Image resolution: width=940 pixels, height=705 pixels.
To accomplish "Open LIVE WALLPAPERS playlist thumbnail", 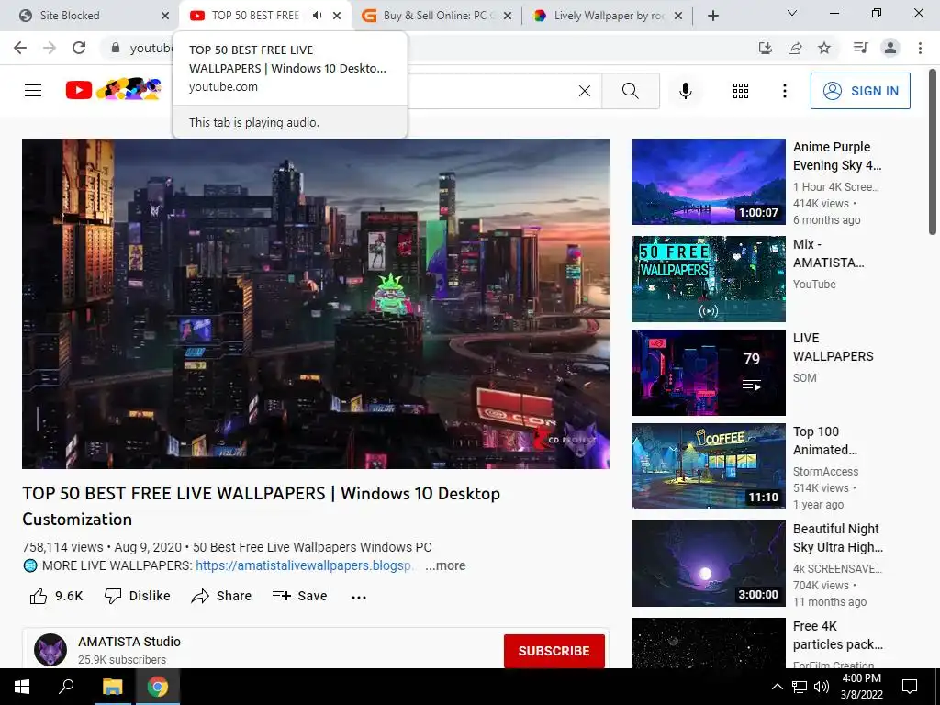I will point(708,373).
